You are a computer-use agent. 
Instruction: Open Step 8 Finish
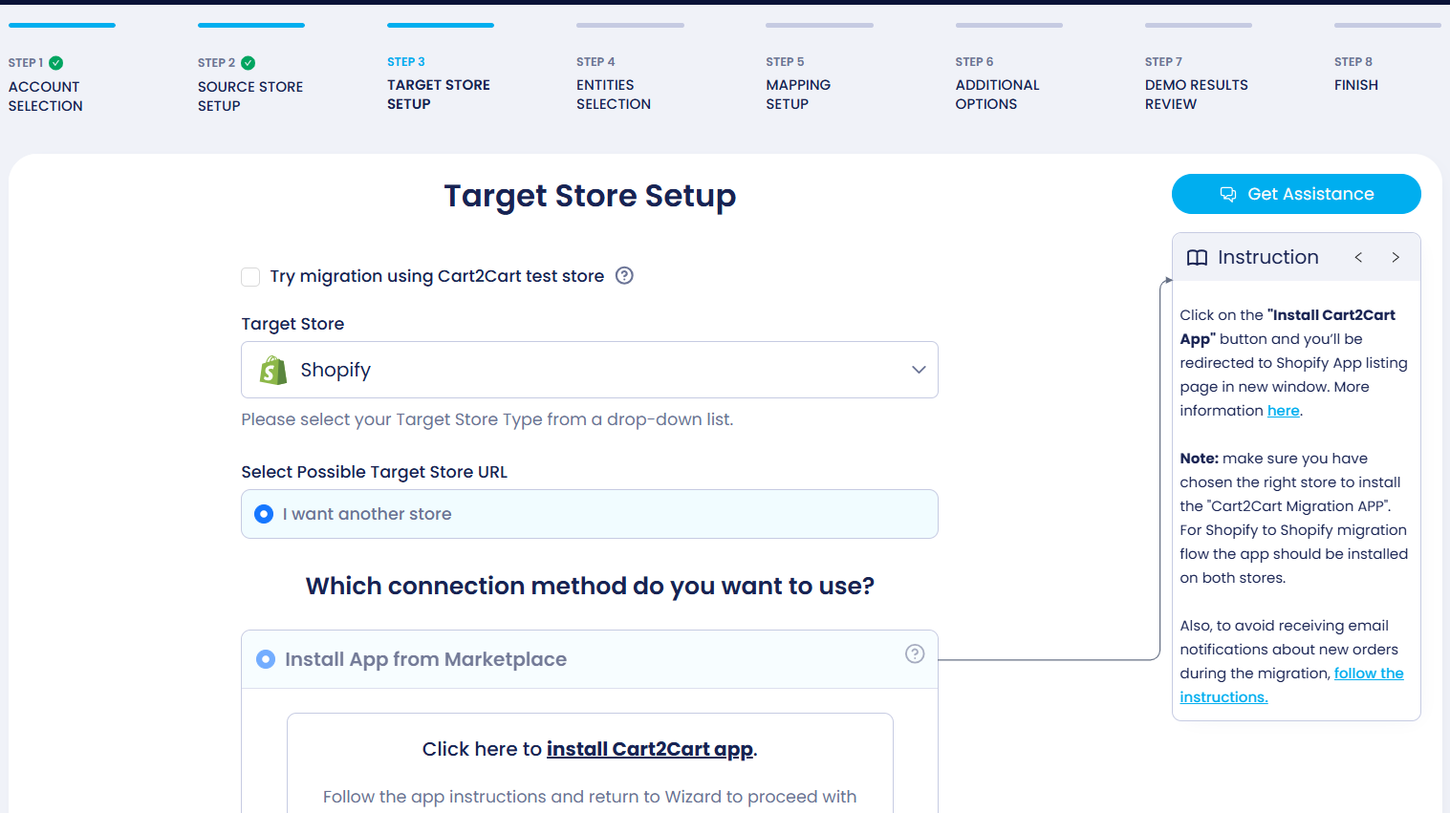click(1356, 75)
